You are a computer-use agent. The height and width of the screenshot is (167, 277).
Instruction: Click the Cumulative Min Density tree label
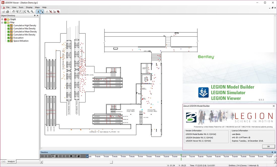24,35
